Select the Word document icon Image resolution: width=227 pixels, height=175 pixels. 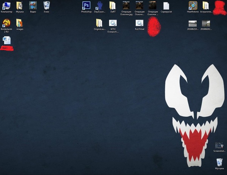tap(7, 40)
